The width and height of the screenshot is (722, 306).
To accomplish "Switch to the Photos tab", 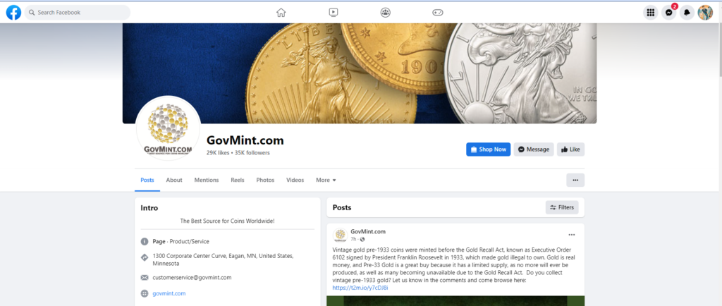I will click(265, 180).
